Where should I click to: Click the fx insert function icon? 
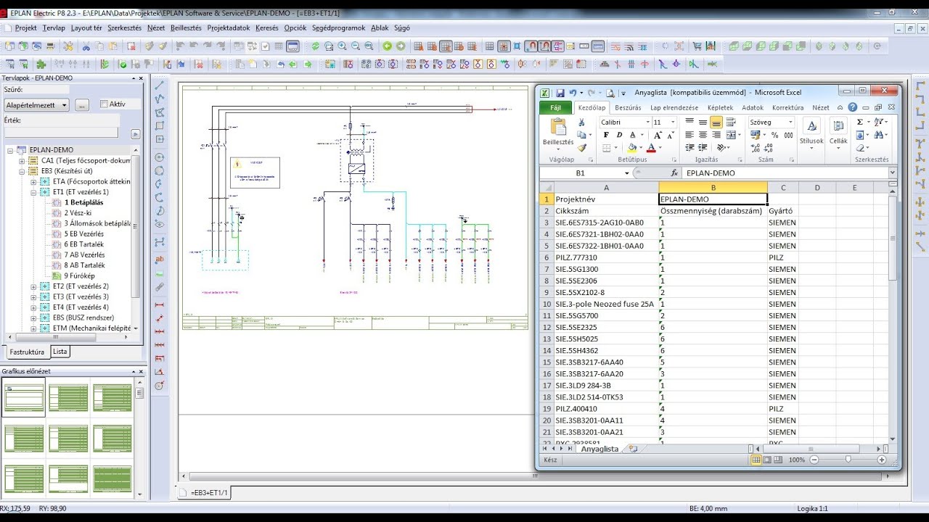[x=674, y=173]
